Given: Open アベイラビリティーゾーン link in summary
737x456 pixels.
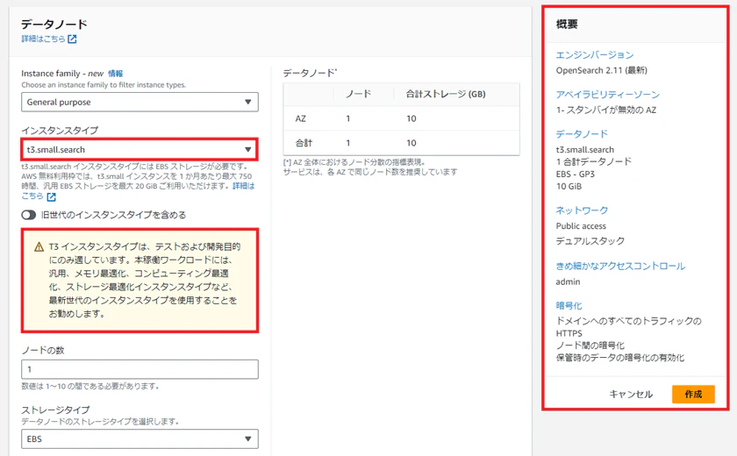Looking at the screenshot, I should 608,95.
